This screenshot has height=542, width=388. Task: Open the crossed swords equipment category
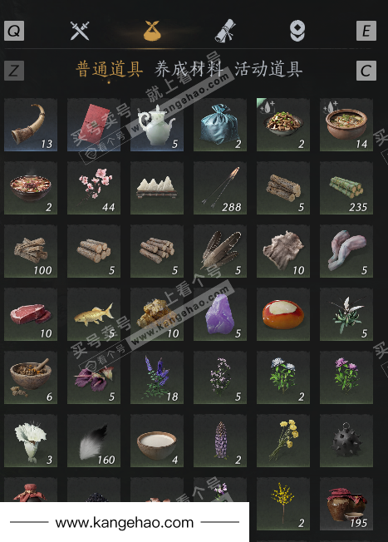[x=80, y=31]
